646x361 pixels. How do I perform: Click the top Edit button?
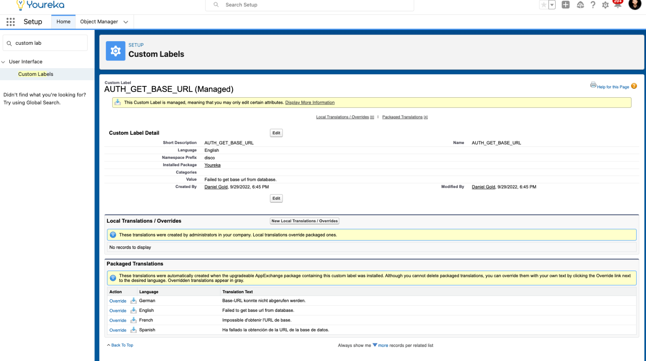tap(276, 133)
